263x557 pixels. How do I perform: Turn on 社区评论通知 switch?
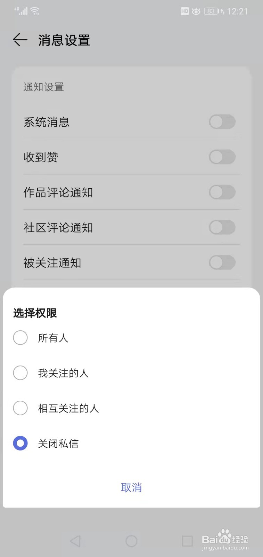tap(222, 227)
